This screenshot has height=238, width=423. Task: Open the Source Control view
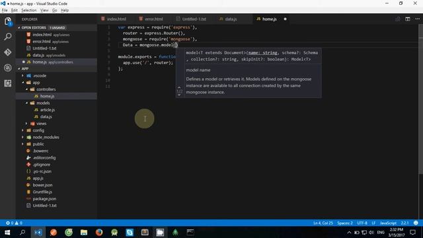point(8,52)
